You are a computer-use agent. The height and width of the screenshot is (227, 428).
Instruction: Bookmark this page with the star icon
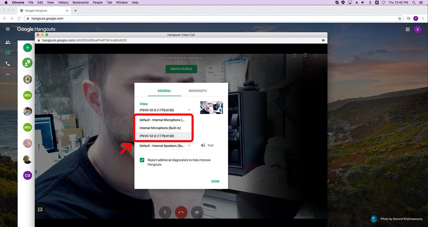coord(400,19)
